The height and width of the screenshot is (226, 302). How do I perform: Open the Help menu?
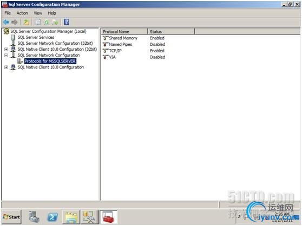click(x=52, y=13)
